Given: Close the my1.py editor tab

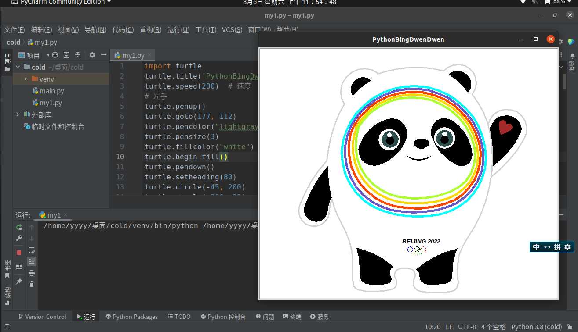Looking at the screenshot, I should pyautogui.click(x=149, y=55).
